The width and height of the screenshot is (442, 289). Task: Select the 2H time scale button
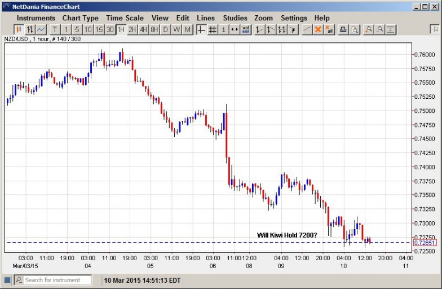132,29
